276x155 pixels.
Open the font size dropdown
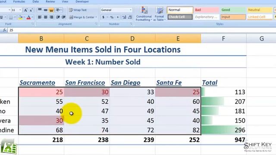point(20,10)
